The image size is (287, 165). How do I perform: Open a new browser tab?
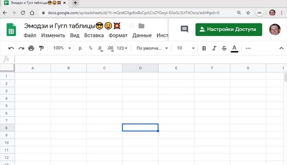click(75, 3)
